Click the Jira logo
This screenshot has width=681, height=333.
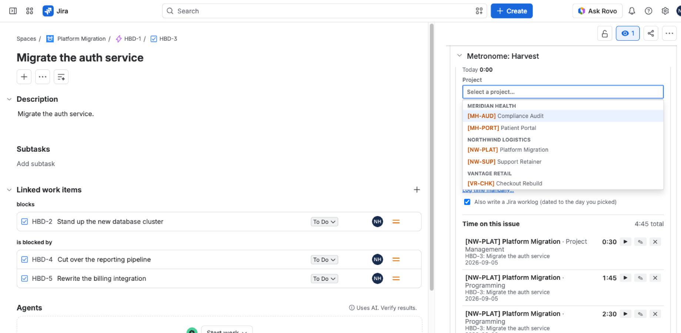pos(56,11)
